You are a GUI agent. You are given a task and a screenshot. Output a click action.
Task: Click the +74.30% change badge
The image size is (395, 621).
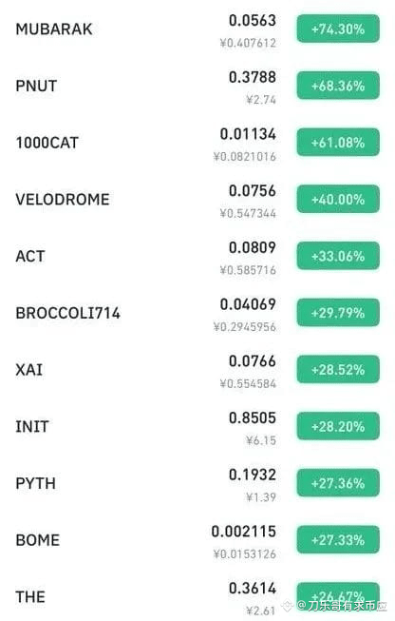(x=338, y=29)
